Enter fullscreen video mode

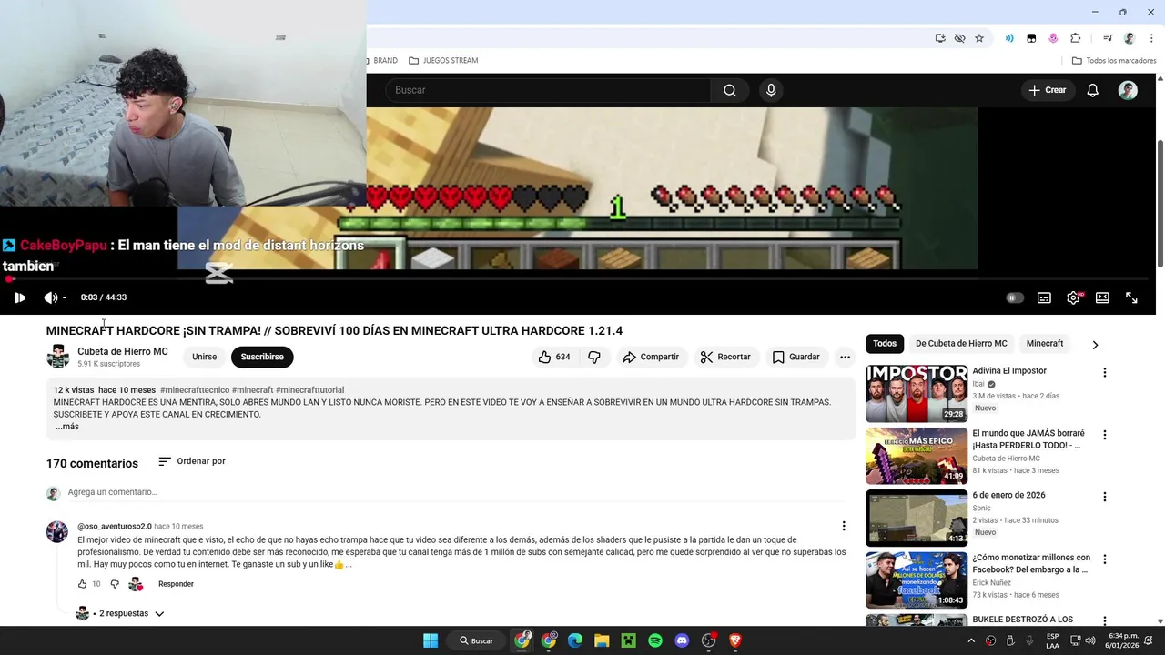(1131, 297)
